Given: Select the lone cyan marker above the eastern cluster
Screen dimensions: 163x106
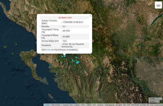Looking at the screenshot, I should (x=76, y=57).
